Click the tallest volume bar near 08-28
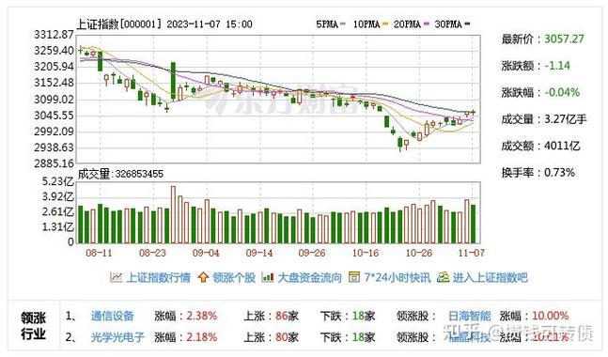The image size is (608, 357). click(x=173, y=215)
